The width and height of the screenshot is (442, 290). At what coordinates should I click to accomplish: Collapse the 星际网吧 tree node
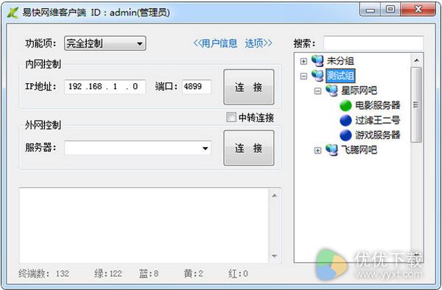(x=318, y=91)
